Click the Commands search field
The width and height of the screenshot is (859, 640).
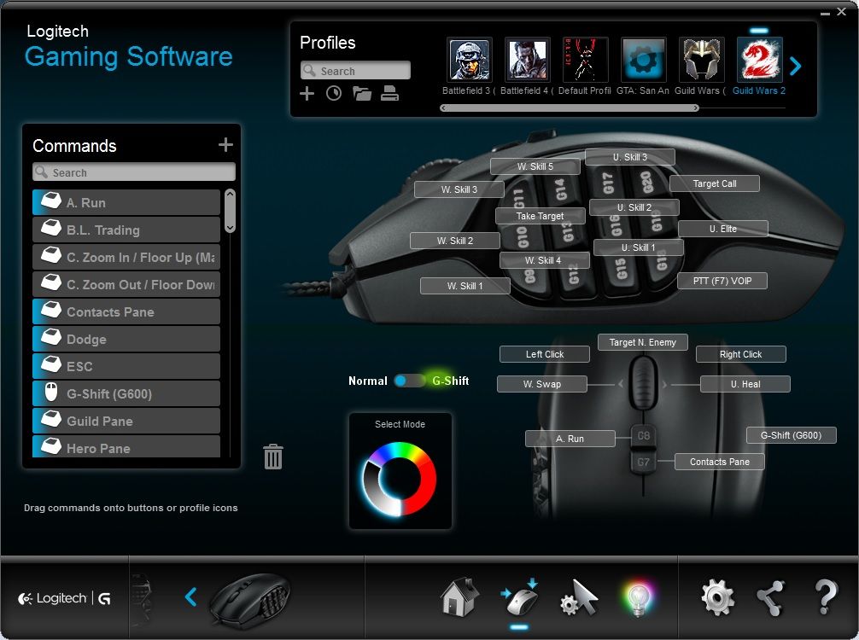134,172
